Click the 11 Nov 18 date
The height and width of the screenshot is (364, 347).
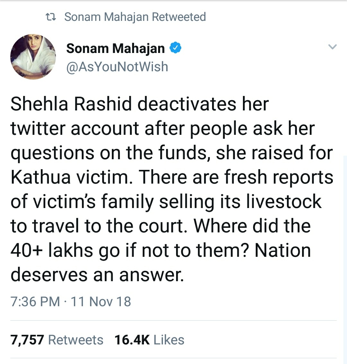coord(101,301)
